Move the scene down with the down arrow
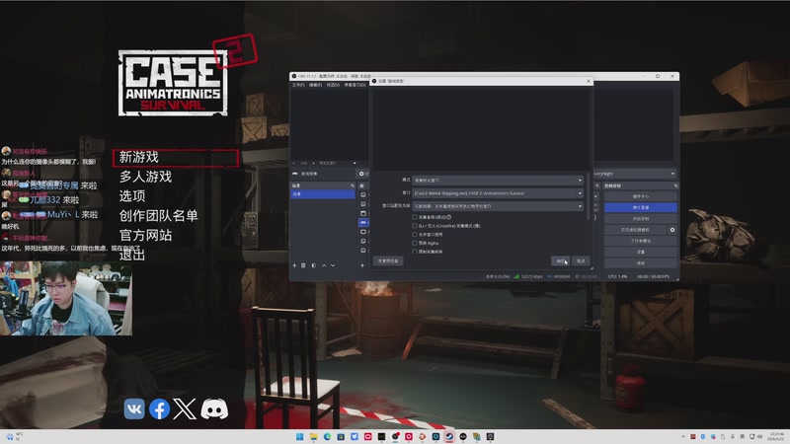Screen dimensions: 790x444 click(x=333, y=265)
